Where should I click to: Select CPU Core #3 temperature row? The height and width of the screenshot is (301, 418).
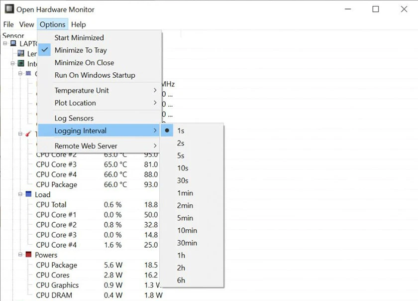pos(97,164)
